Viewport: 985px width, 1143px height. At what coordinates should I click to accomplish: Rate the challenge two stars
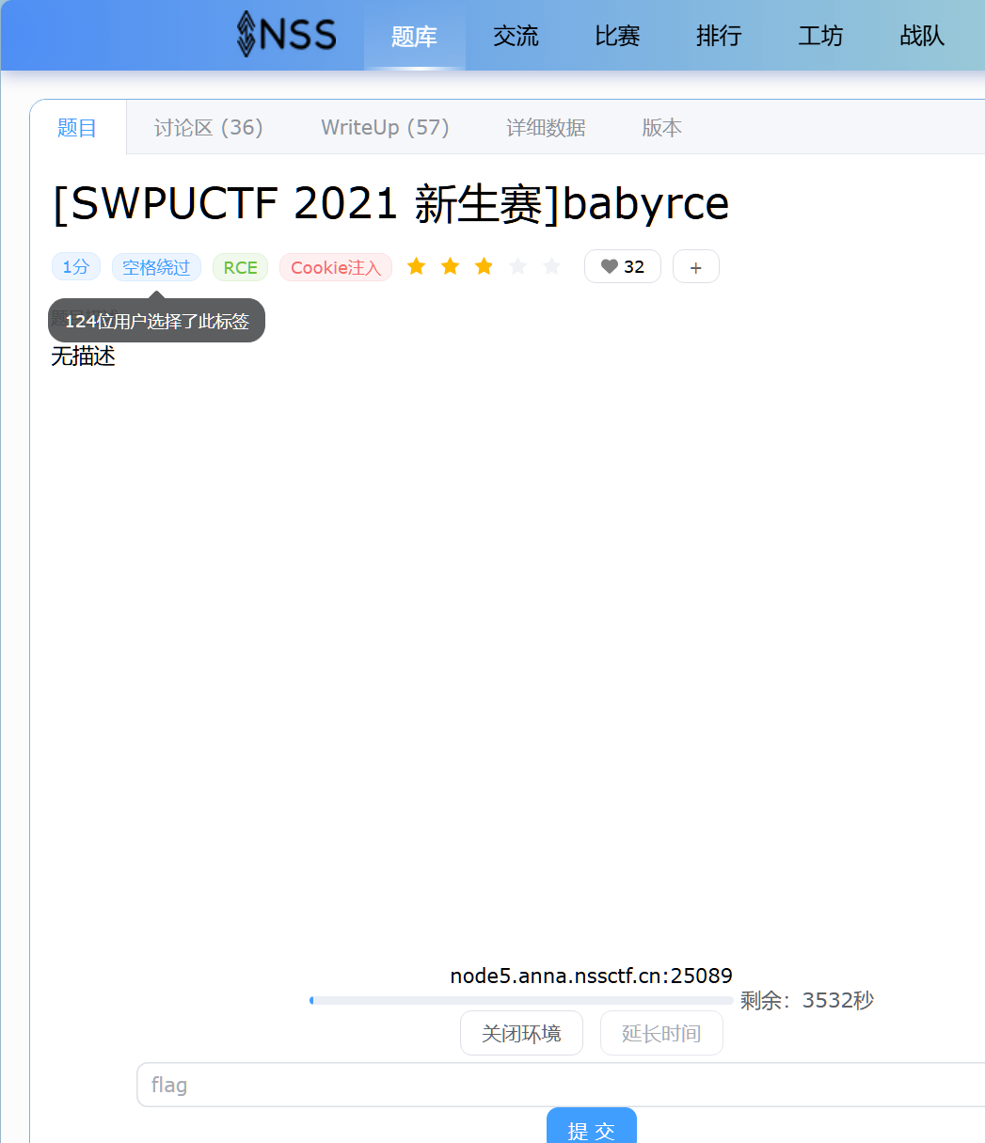click(x=450, y=267)
